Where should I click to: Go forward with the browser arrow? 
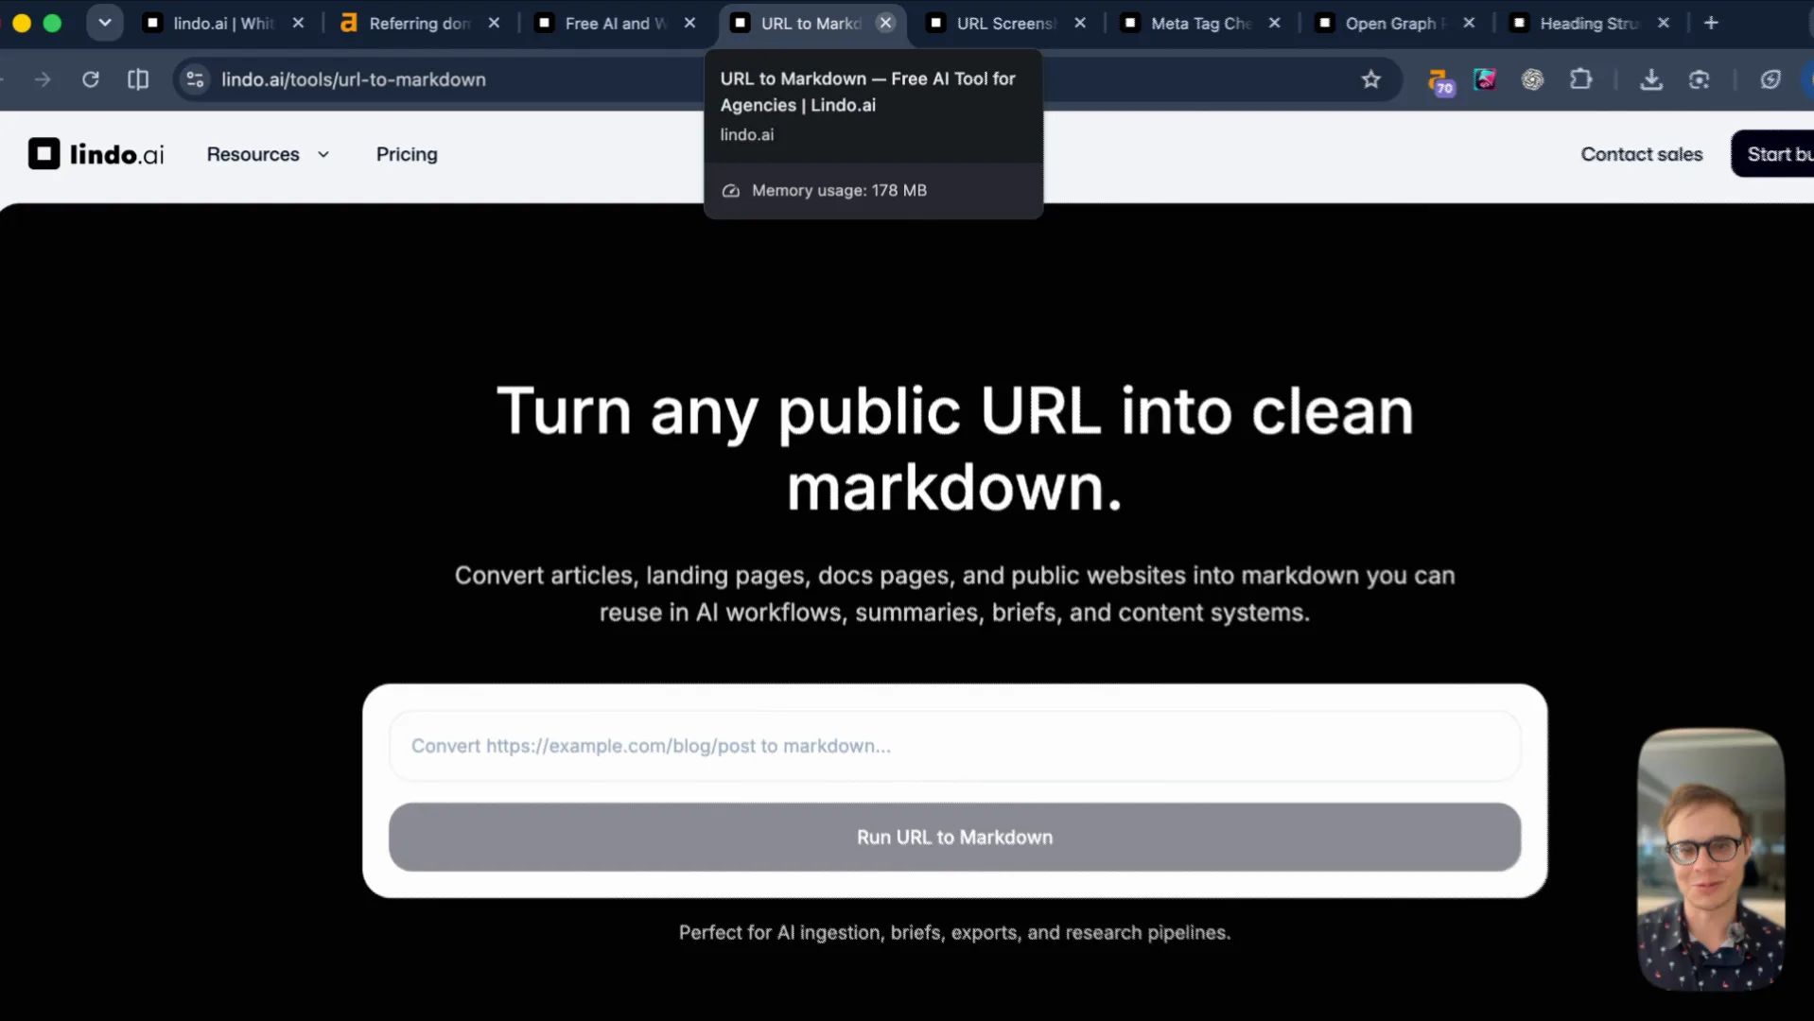point(43,79)
